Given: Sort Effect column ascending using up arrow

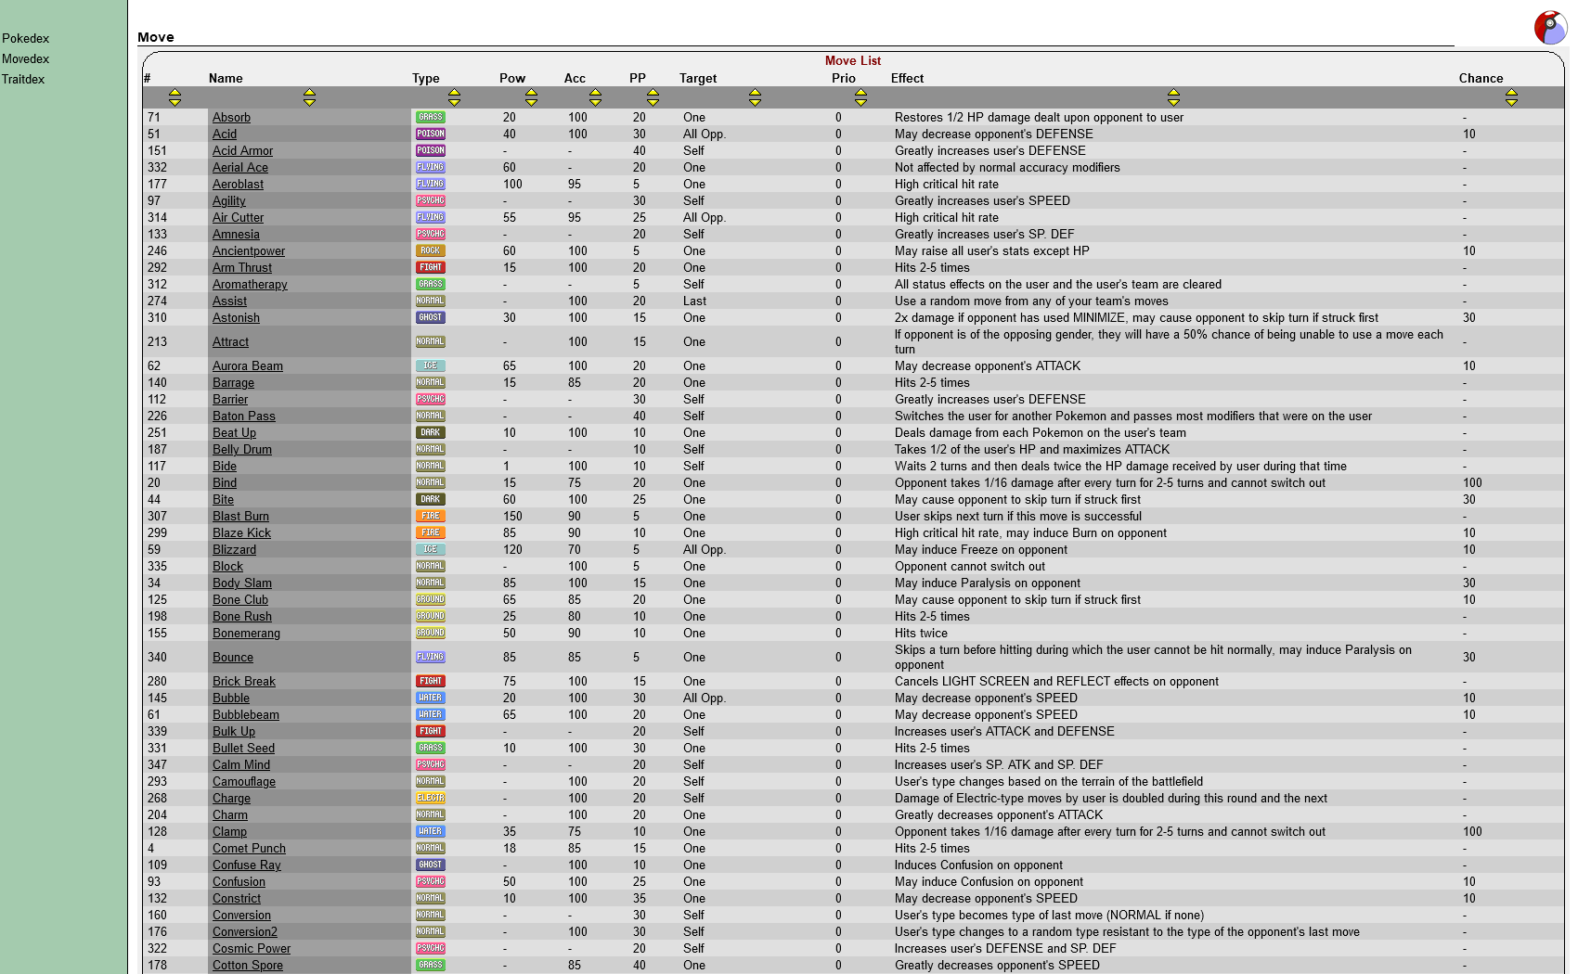Looking at the screenshot, I should (1173, 93).
